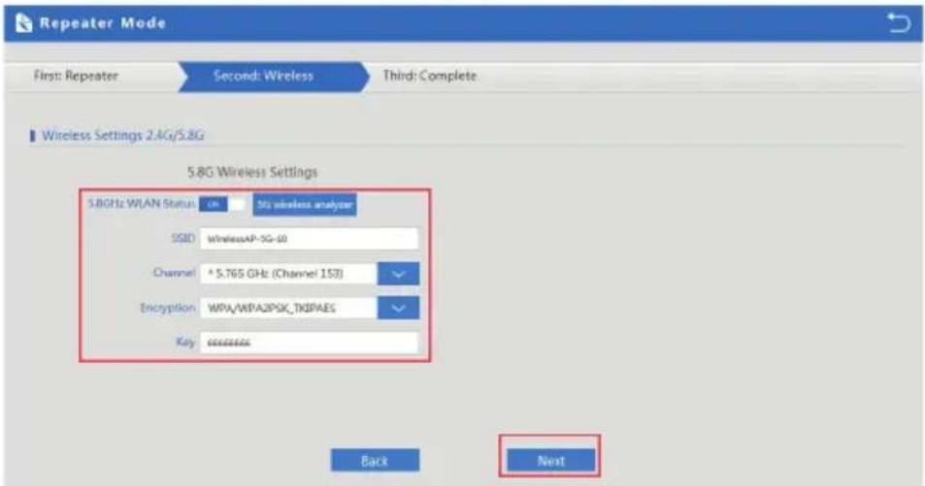Click the Key label
This screenshot has height=486, width=925.
coord(185,342)
